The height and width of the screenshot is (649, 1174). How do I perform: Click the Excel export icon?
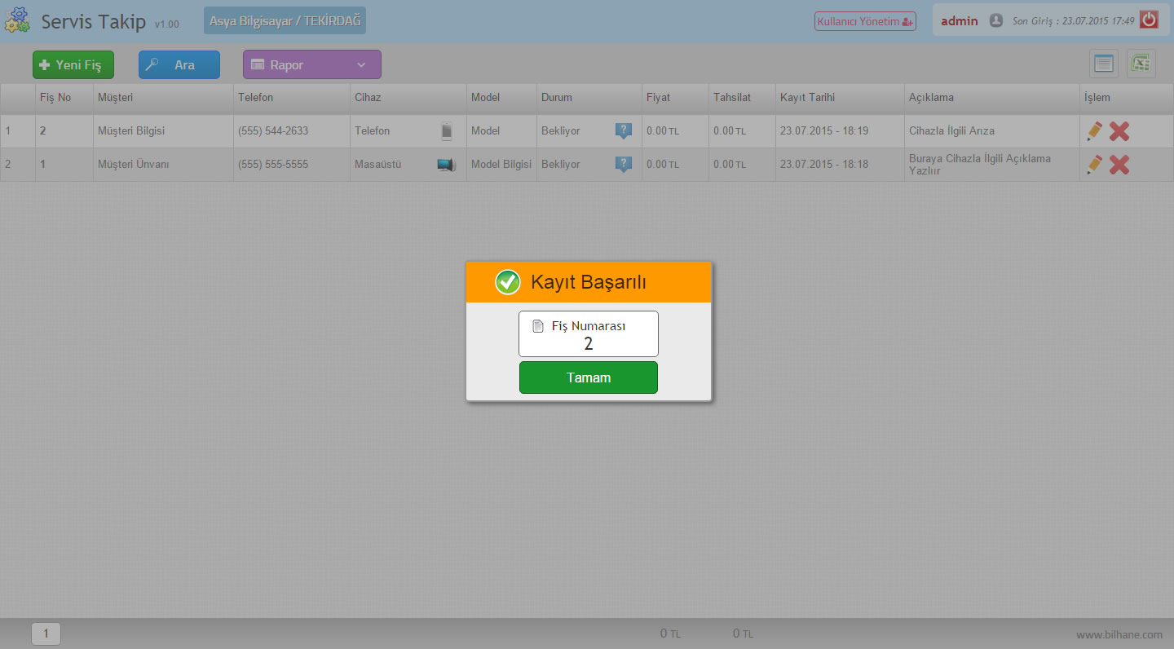1141,64
